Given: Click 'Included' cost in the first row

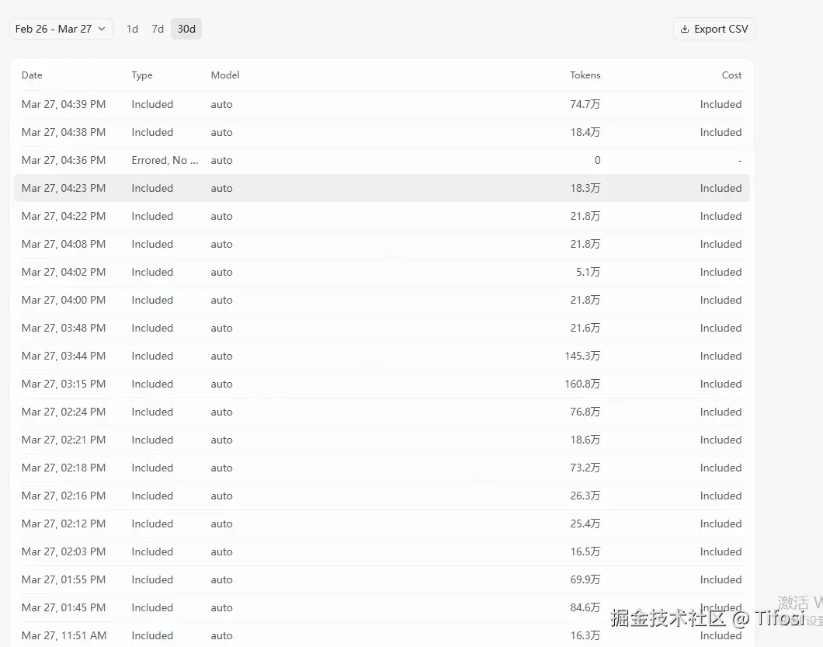Looking at the screenshot, I should click(x=721, y=104).
